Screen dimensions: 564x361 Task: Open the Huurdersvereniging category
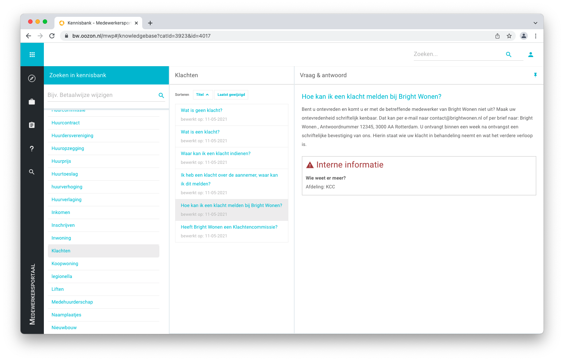[103, 136]
